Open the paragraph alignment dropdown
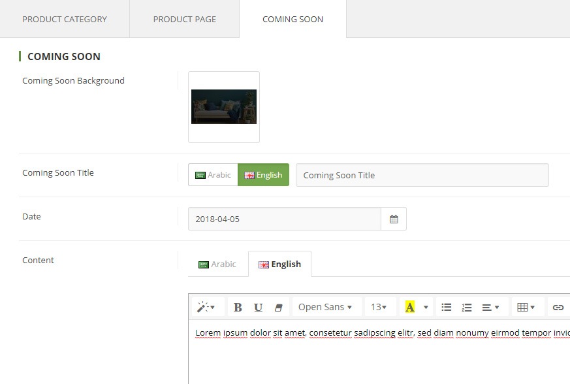 tap(490, 308)
